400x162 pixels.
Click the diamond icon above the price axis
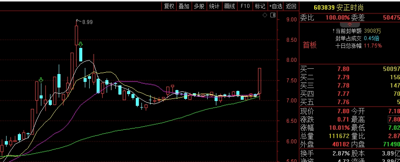click(x=265, y=15)
